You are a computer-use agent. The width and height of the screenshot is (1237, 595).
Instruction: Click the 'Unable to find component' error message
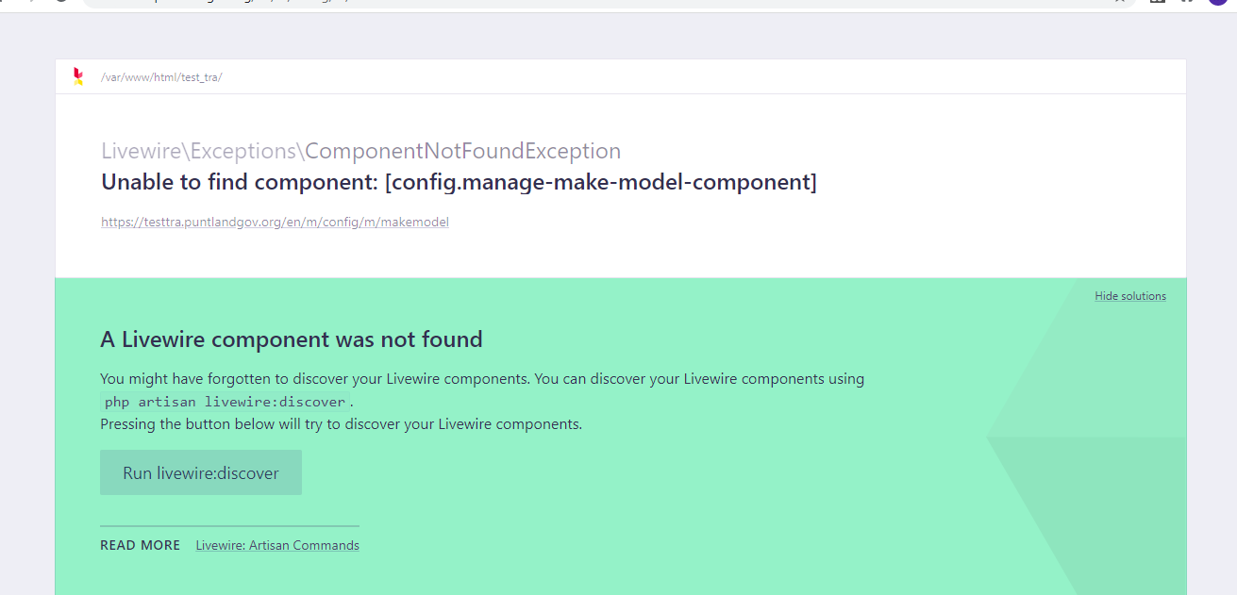pyautogui.click(x=459, y=182)
